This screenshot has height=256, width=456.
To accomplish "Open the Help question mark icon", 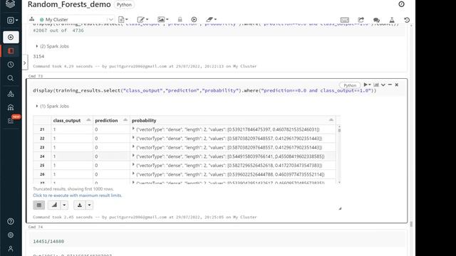I will click(x=11, y=221).
